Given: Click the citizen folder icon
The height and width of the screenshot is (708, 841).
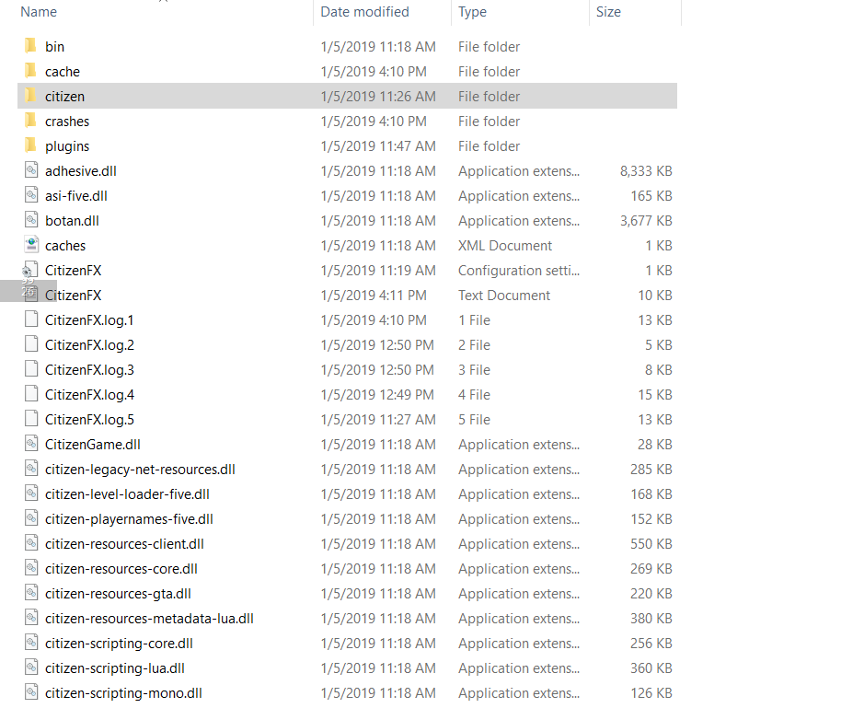Looking at the screenshot, I should 30,96.
